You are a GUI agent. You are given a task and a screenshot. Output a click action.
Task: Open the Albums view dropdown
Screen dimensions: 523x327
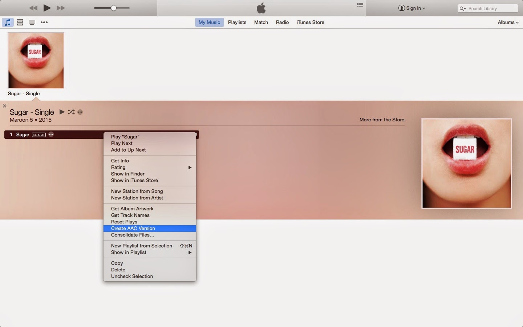(x=508, y=22)
